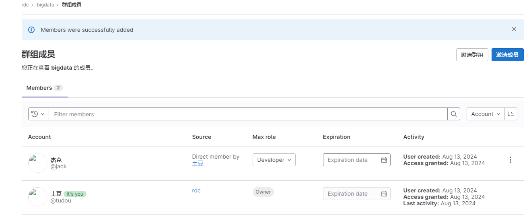Click the info icon in the success alert

point(31,30)
